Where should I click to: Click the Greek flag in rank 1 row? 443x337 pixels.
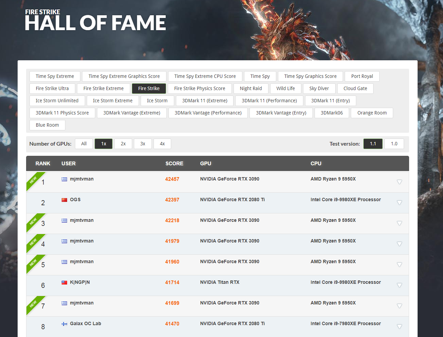pos(64,179)
